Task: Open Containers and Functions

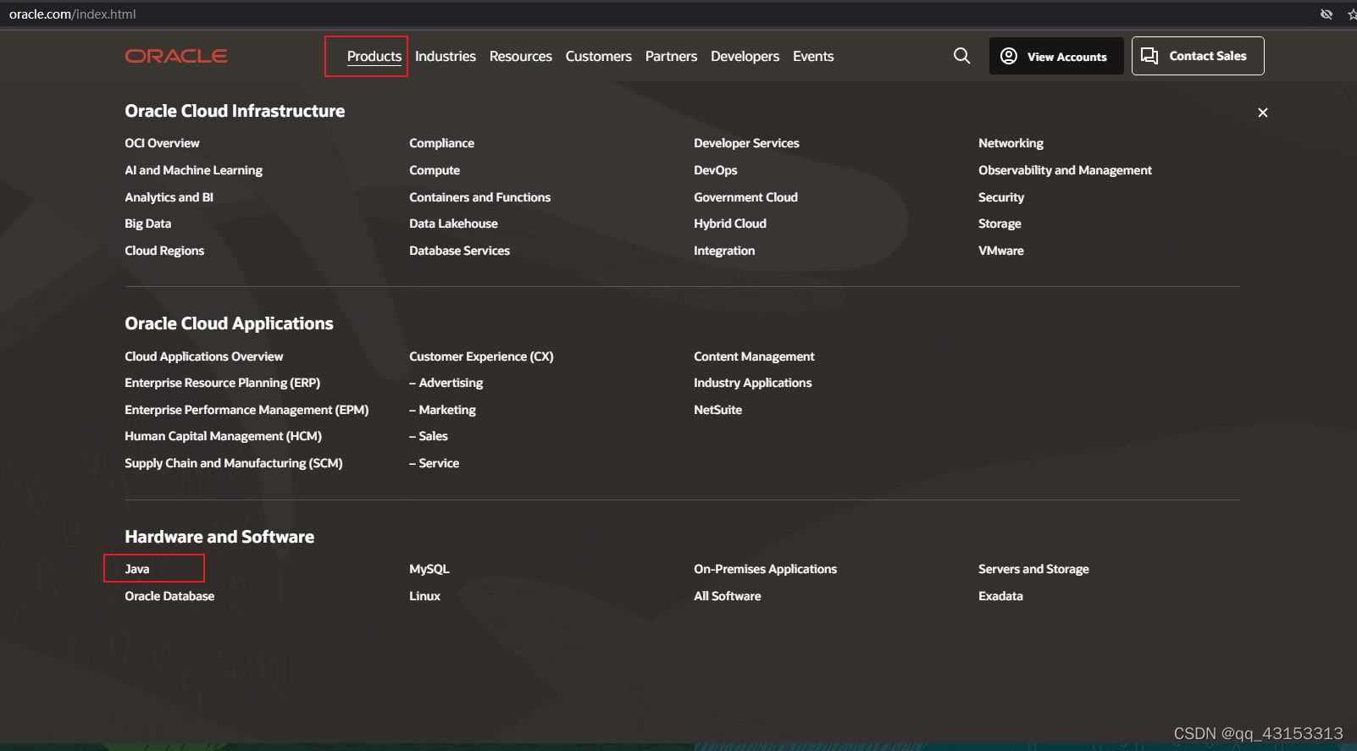Action: coord(479,197)
